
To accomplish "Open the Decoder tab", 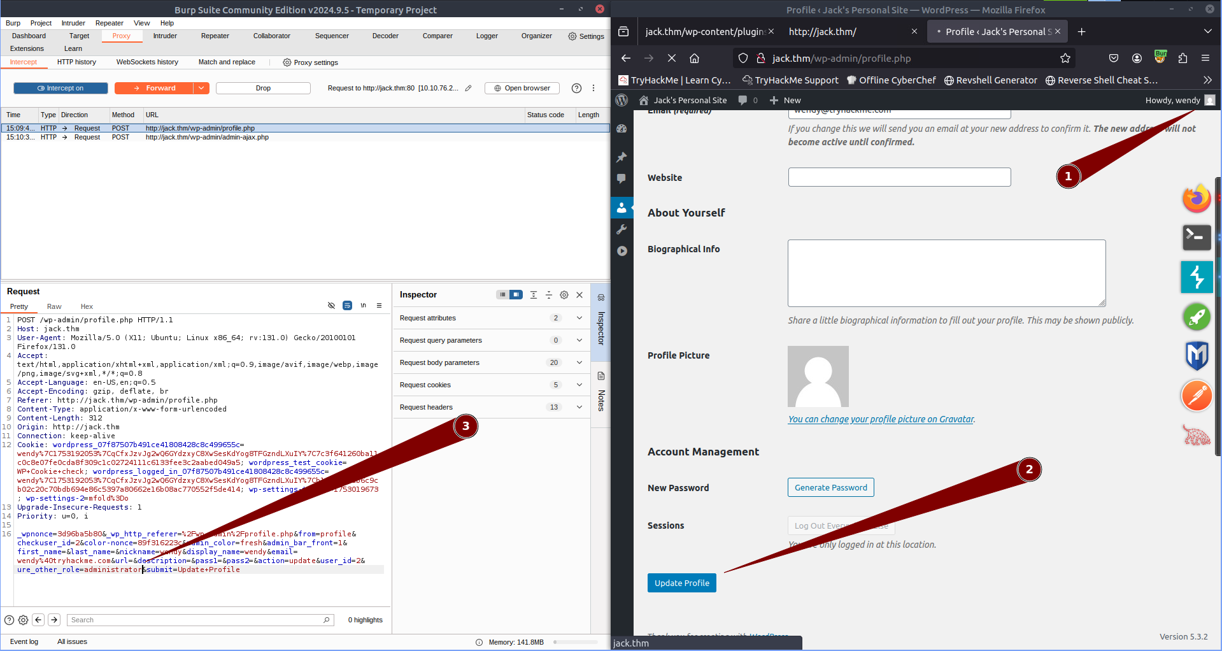I will (385, 36).
